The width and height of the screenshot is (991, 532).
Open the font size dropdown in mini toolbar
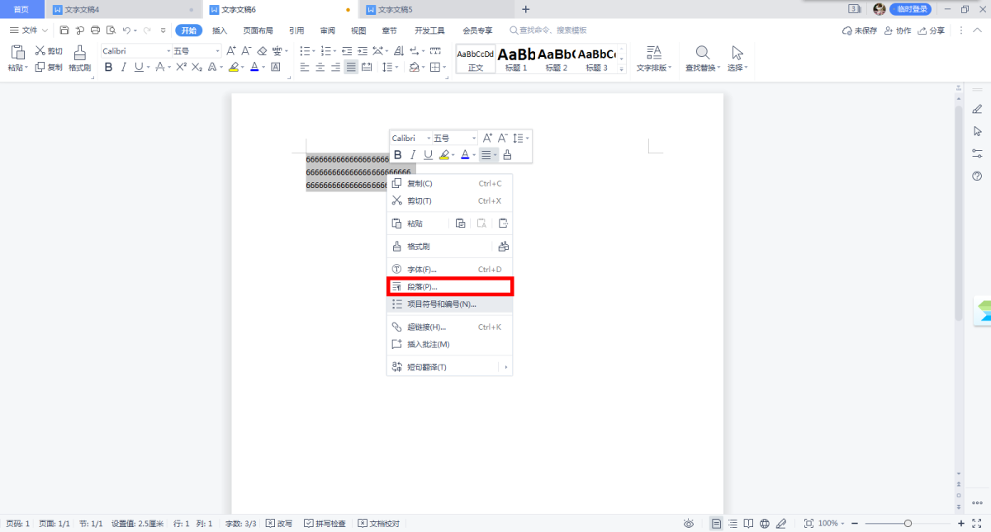click(473, 138)
